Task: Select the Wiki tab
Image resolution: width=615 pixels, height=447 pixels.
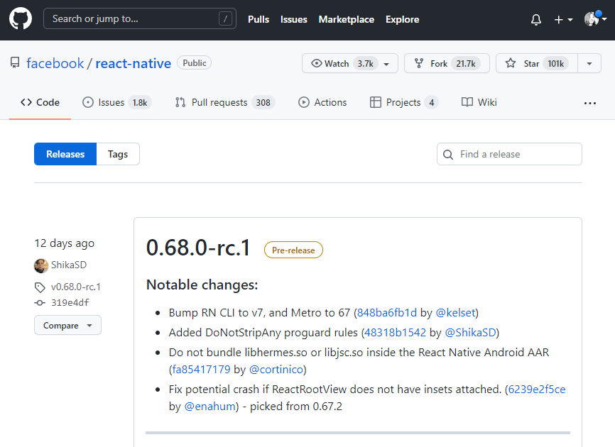Action: tap(479, 102)
